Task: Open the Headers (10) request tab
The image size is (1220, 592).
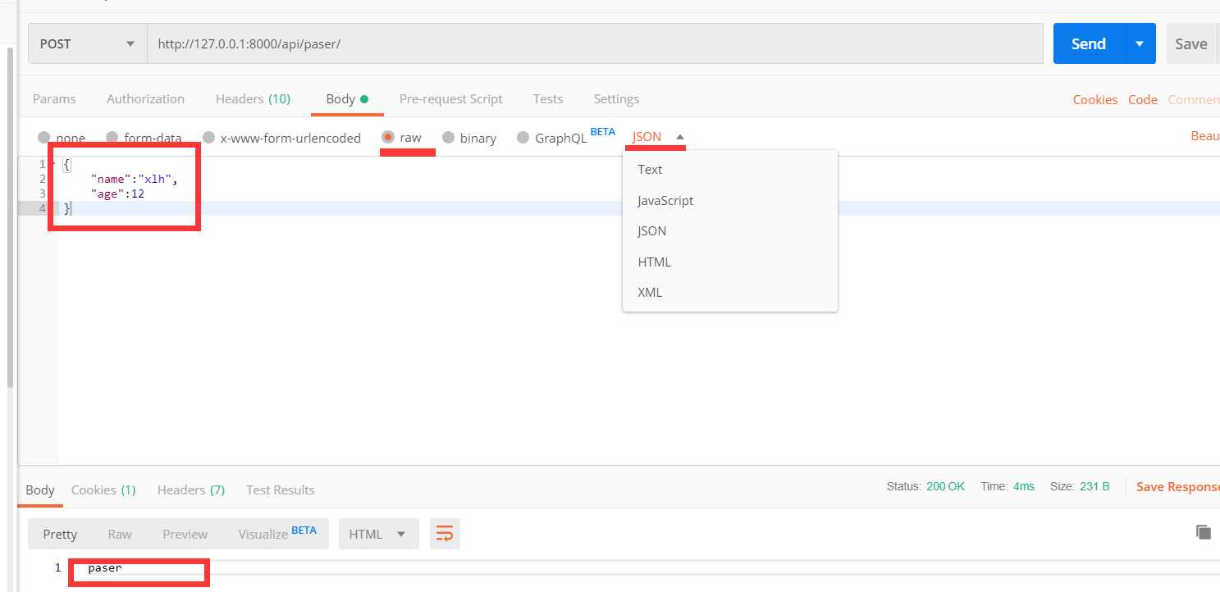Action: pyautogui.click(x=253, y=98)
